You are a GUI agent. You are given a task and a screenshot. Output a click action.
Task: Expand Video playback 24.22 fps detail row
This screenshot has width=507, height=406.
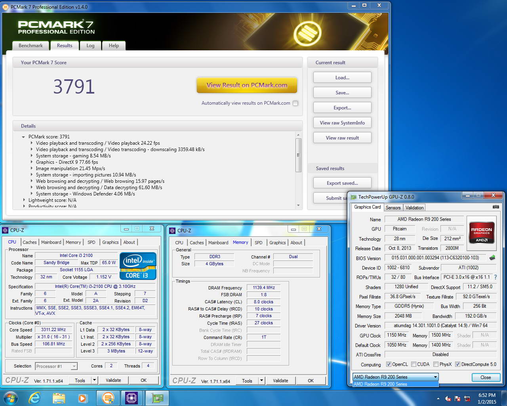tap(32, 143)
